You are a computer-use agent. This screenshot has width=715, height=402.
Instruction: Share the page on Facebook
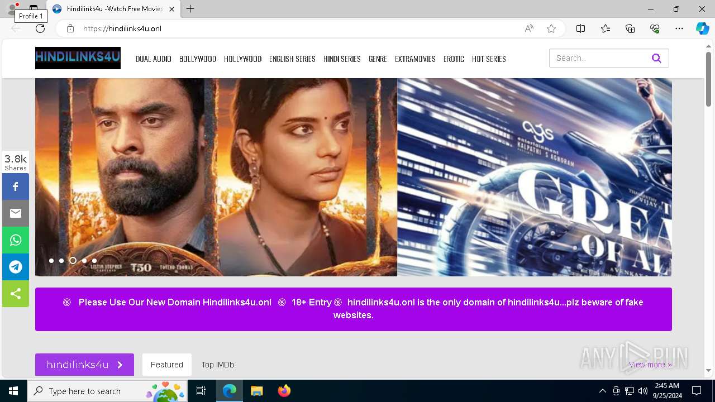pos(16,186)
